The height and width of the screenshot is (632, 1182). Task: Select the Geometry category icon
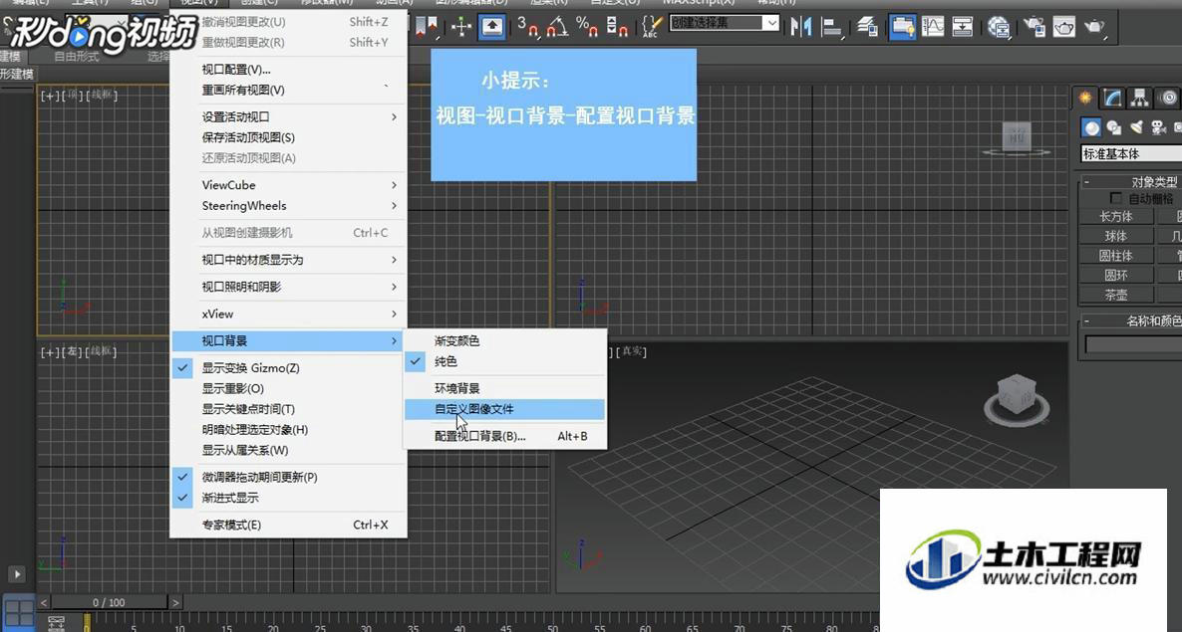[x=1091, y=127]
